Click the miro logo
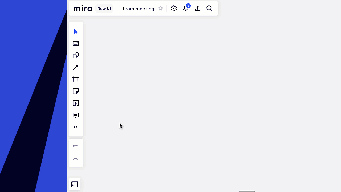 (83, 9)
